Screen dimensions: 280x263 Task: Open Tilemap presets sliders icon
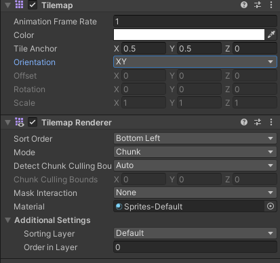click(258, 5)
